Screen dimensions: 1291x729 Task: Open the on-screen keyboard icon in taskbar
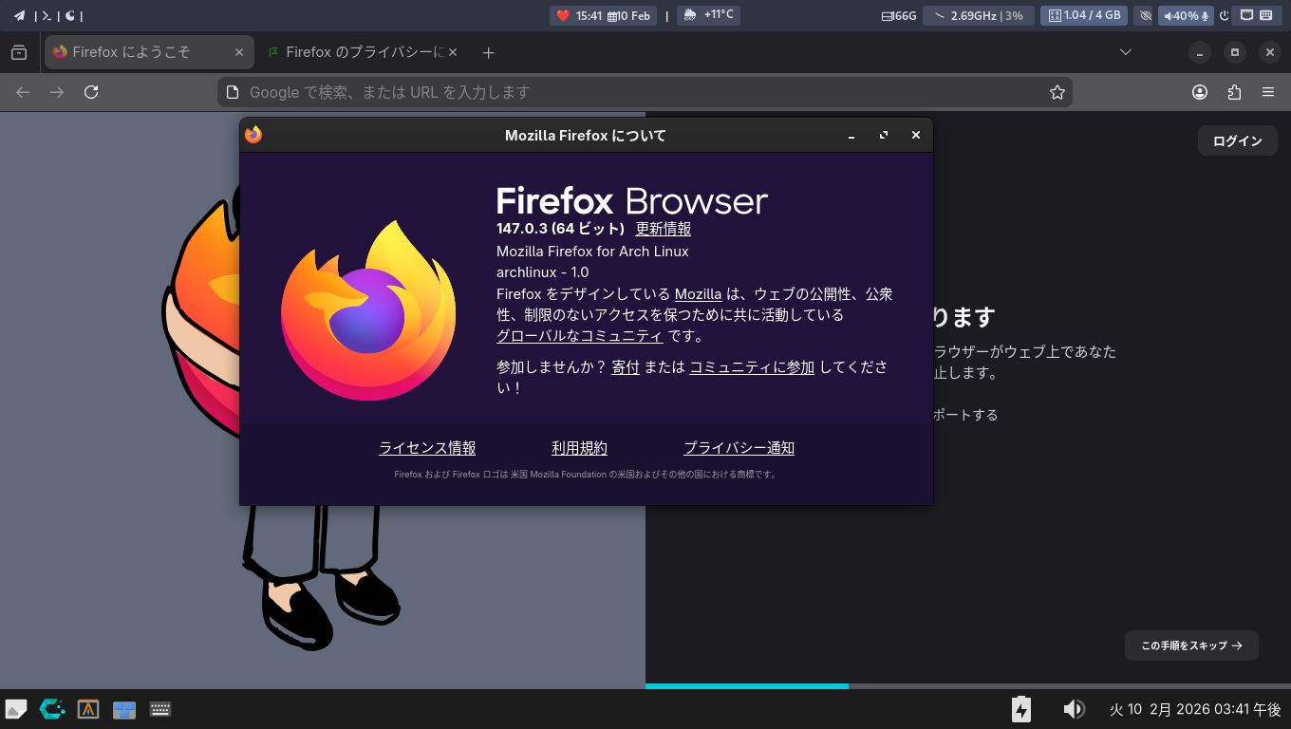point(160,709)
